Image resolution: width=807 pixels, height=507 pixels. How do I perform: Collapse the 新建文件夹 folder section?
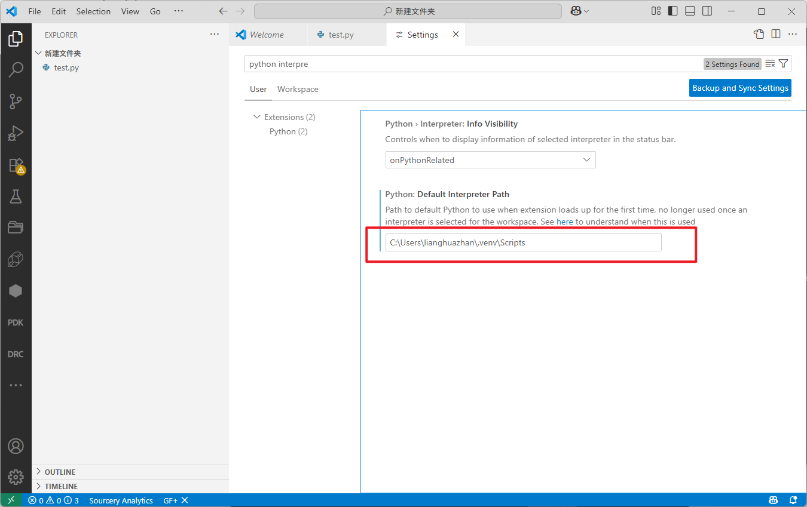coord(130,53)
